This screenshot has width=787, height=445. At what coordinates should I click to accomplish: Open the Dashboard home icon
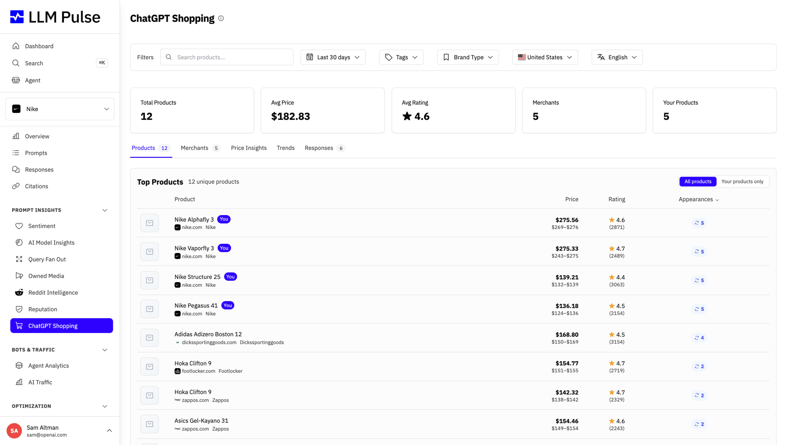[16, 46]
